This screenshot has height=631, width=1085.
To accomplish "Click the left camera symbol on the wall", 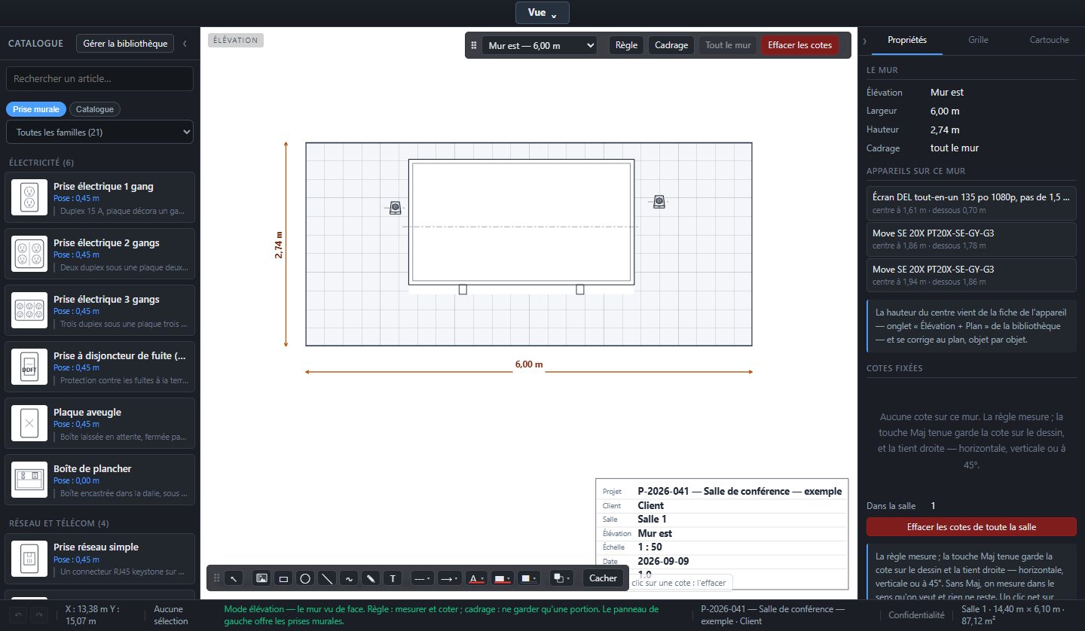I will 395,207.
